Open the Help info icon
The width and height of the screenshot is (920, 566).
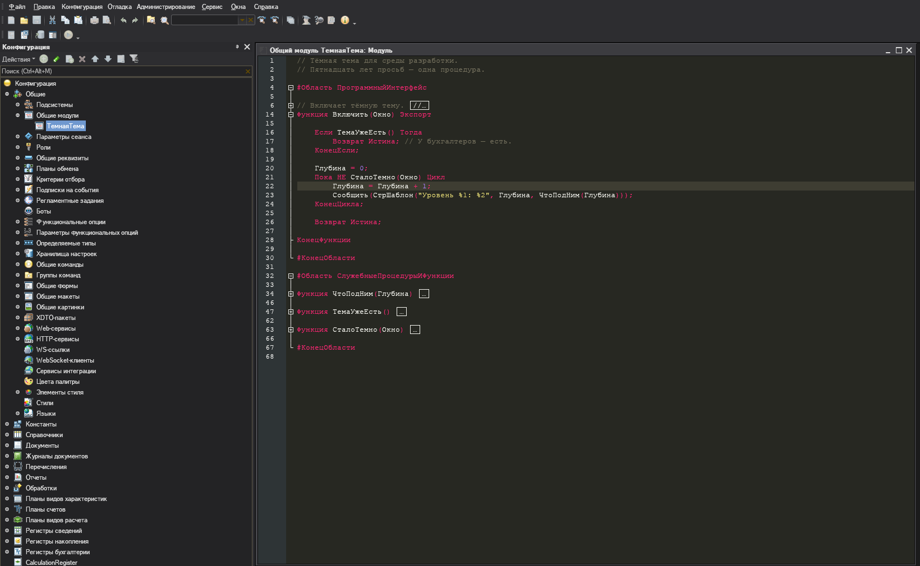pos(345,20)
